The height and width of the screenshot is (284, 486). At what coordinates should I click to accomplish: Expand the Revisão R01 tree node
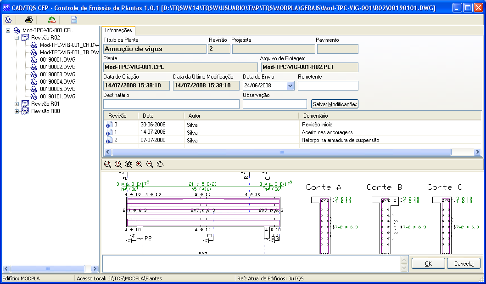tap(17, 104)
